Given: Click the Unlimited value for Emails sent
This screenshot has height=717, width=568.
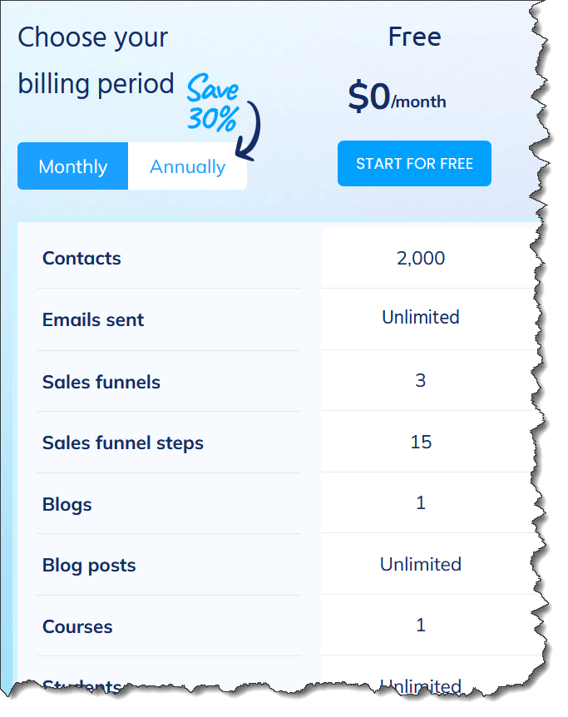Looking at the screenshot, I should 421,318.
